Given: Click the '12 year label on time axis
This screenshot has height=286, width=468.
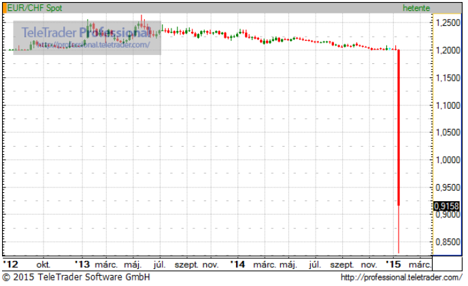Looking at the screenshot, I should (x=11, y=264).
